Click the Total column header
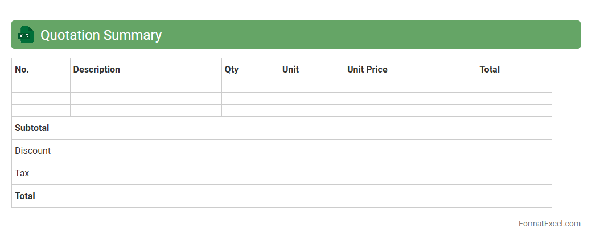 coord(490,69)
